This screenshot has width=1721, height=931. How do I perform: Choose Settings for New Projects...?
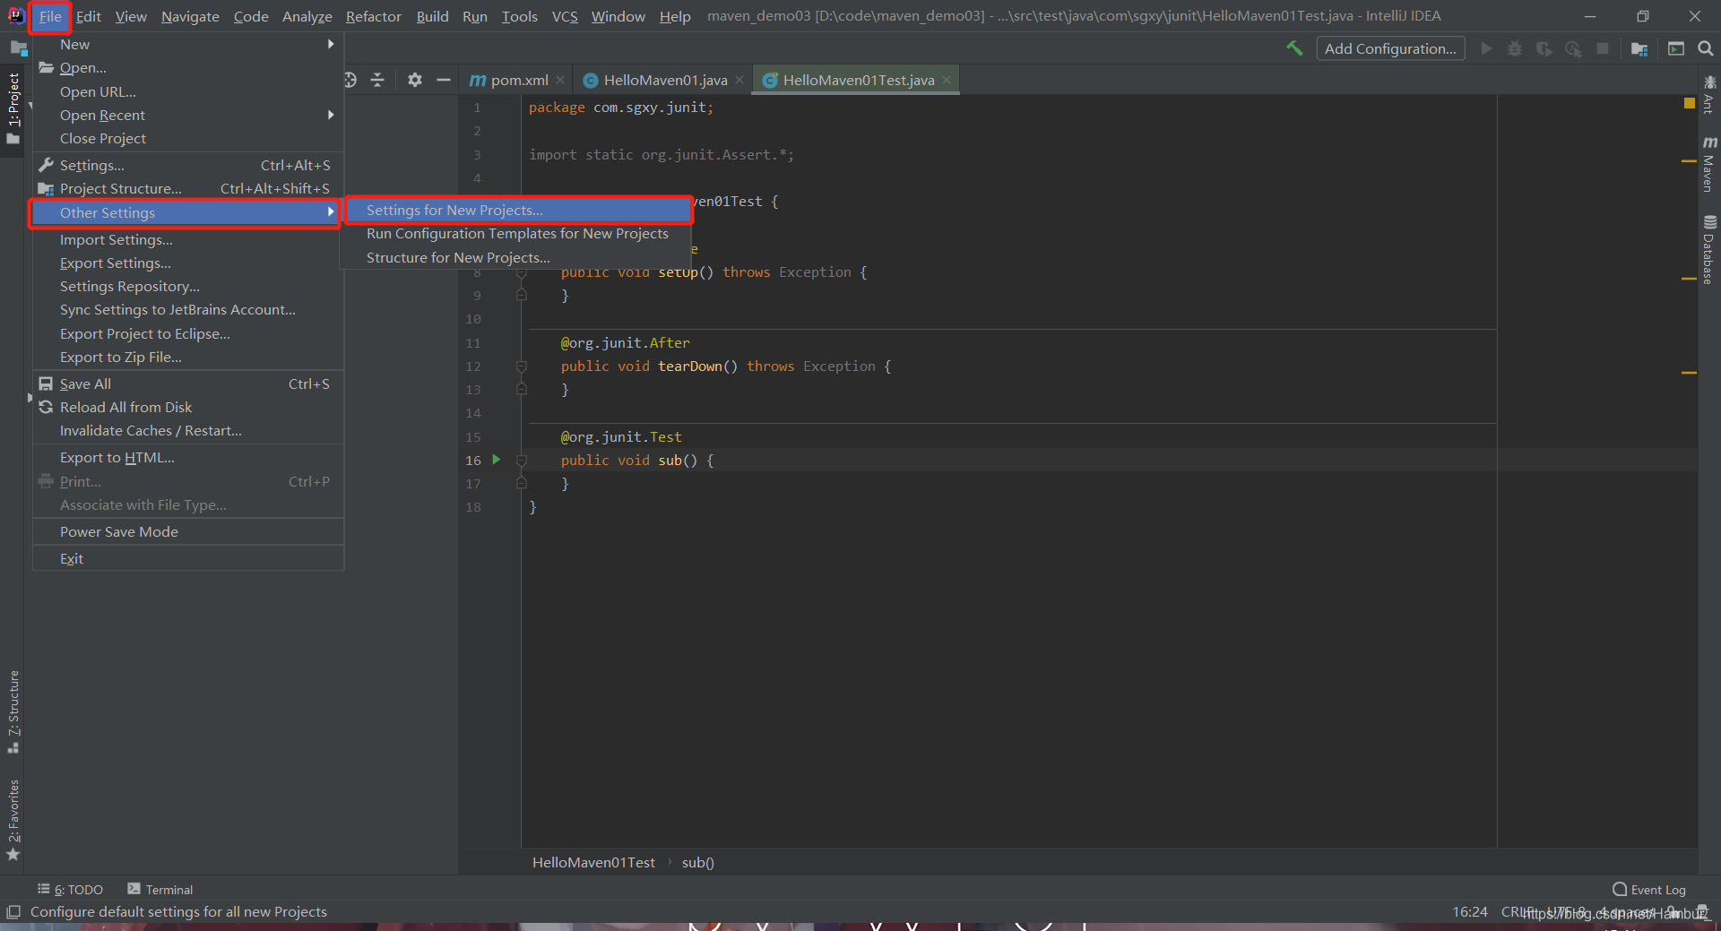518,210
